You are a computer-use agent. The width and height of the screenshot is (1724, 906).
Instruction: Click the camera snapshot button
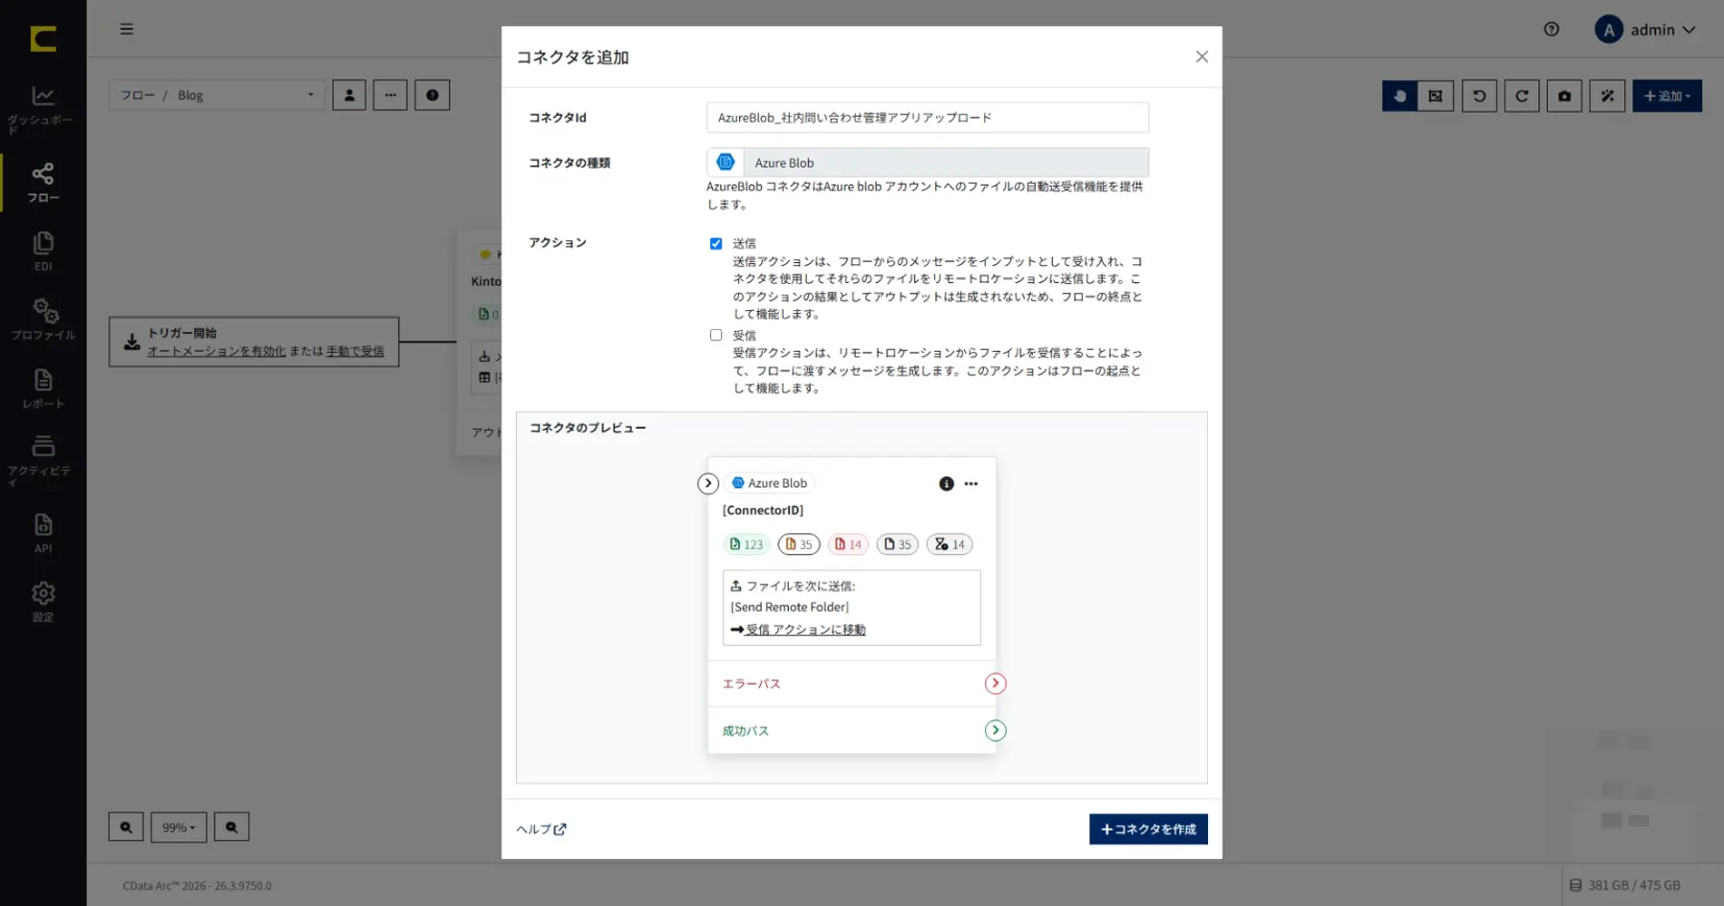click(x=1564, y=96)
